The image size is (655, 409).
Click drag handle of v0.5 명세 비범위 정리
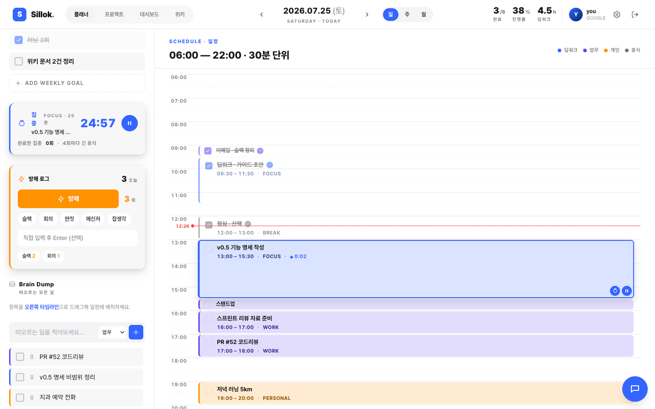point(32,377)
